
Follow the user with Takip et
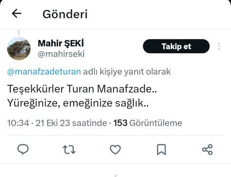[176, 46]
